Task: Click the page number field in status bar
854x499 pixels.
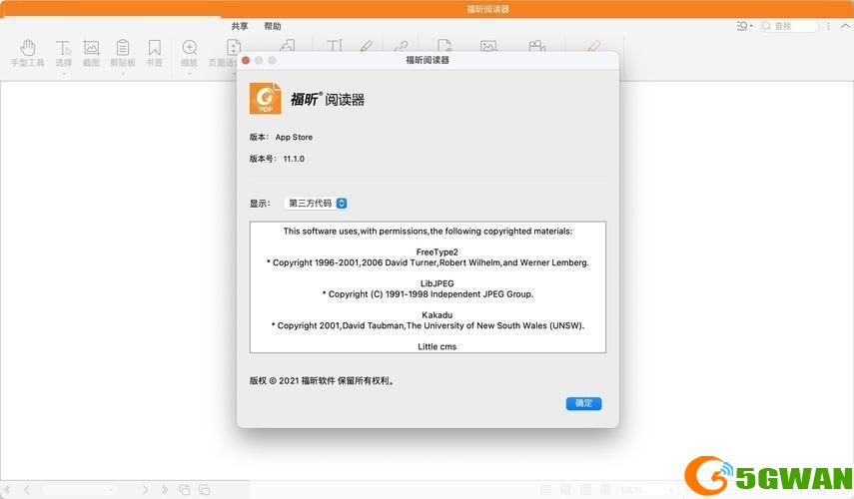Action: 79,490
